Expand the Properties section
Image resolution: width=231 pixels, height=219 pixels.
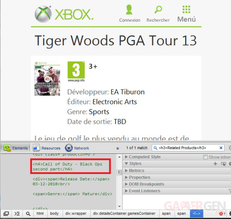[126, 178]
